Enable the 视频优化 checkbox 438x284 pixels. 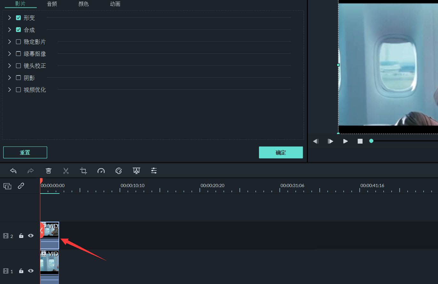[x=19, y=90]
